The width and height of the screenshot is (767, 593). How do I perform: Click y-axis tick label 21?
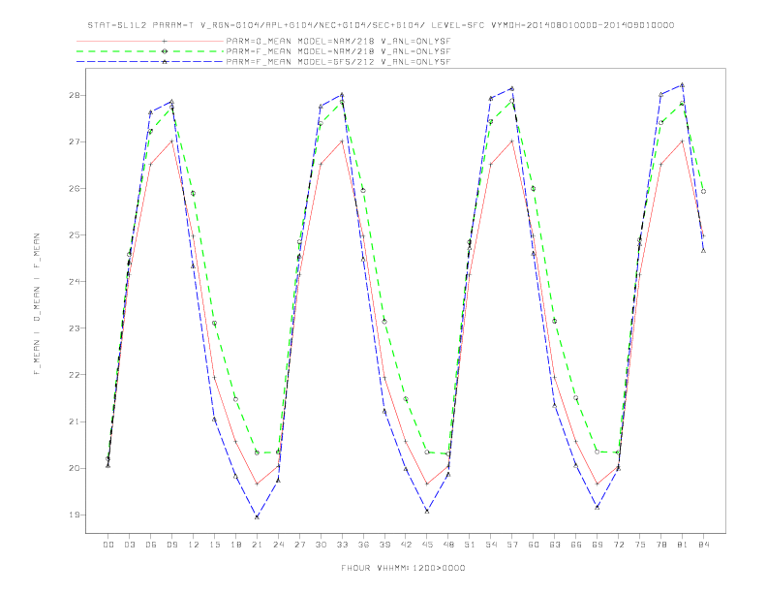point(74,421)
